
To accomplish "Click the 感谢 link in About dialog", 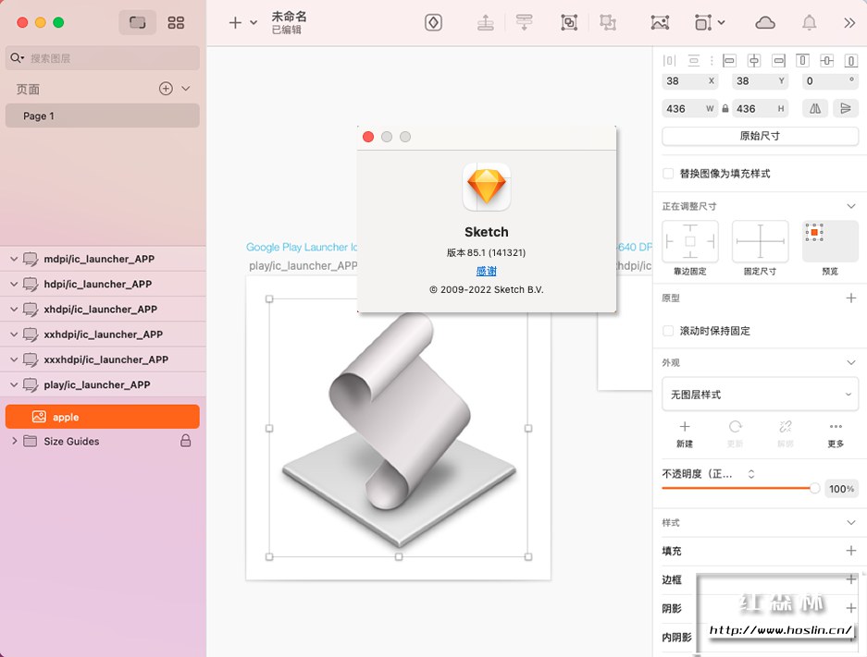I will (x=487, y=271).
